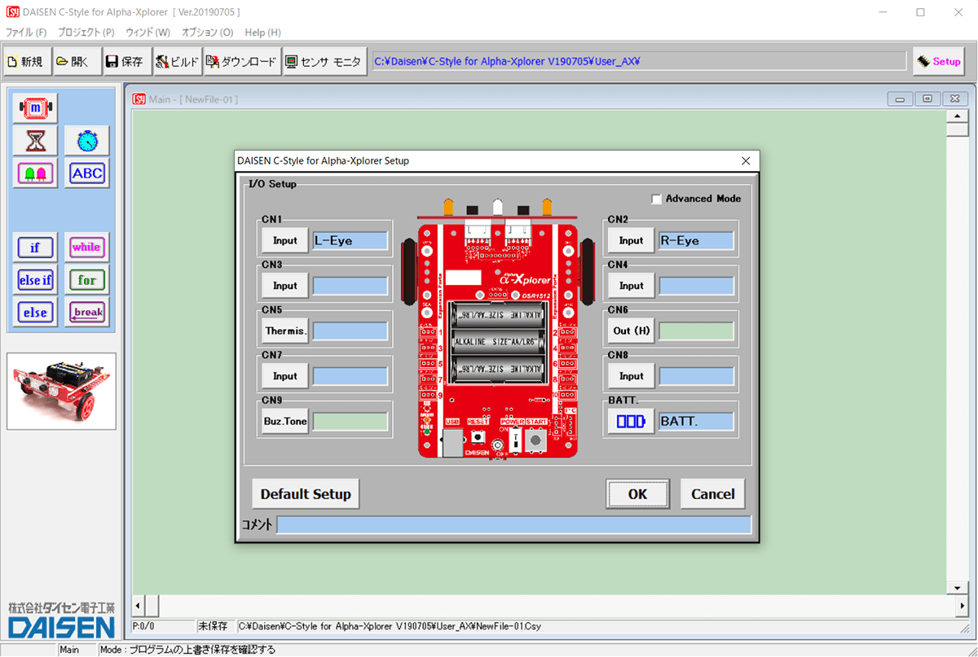Viewport: 978px width, 657px height.
Task: Click the 保存 (Save) toolbar button
Action: click(x=126, y=62)
